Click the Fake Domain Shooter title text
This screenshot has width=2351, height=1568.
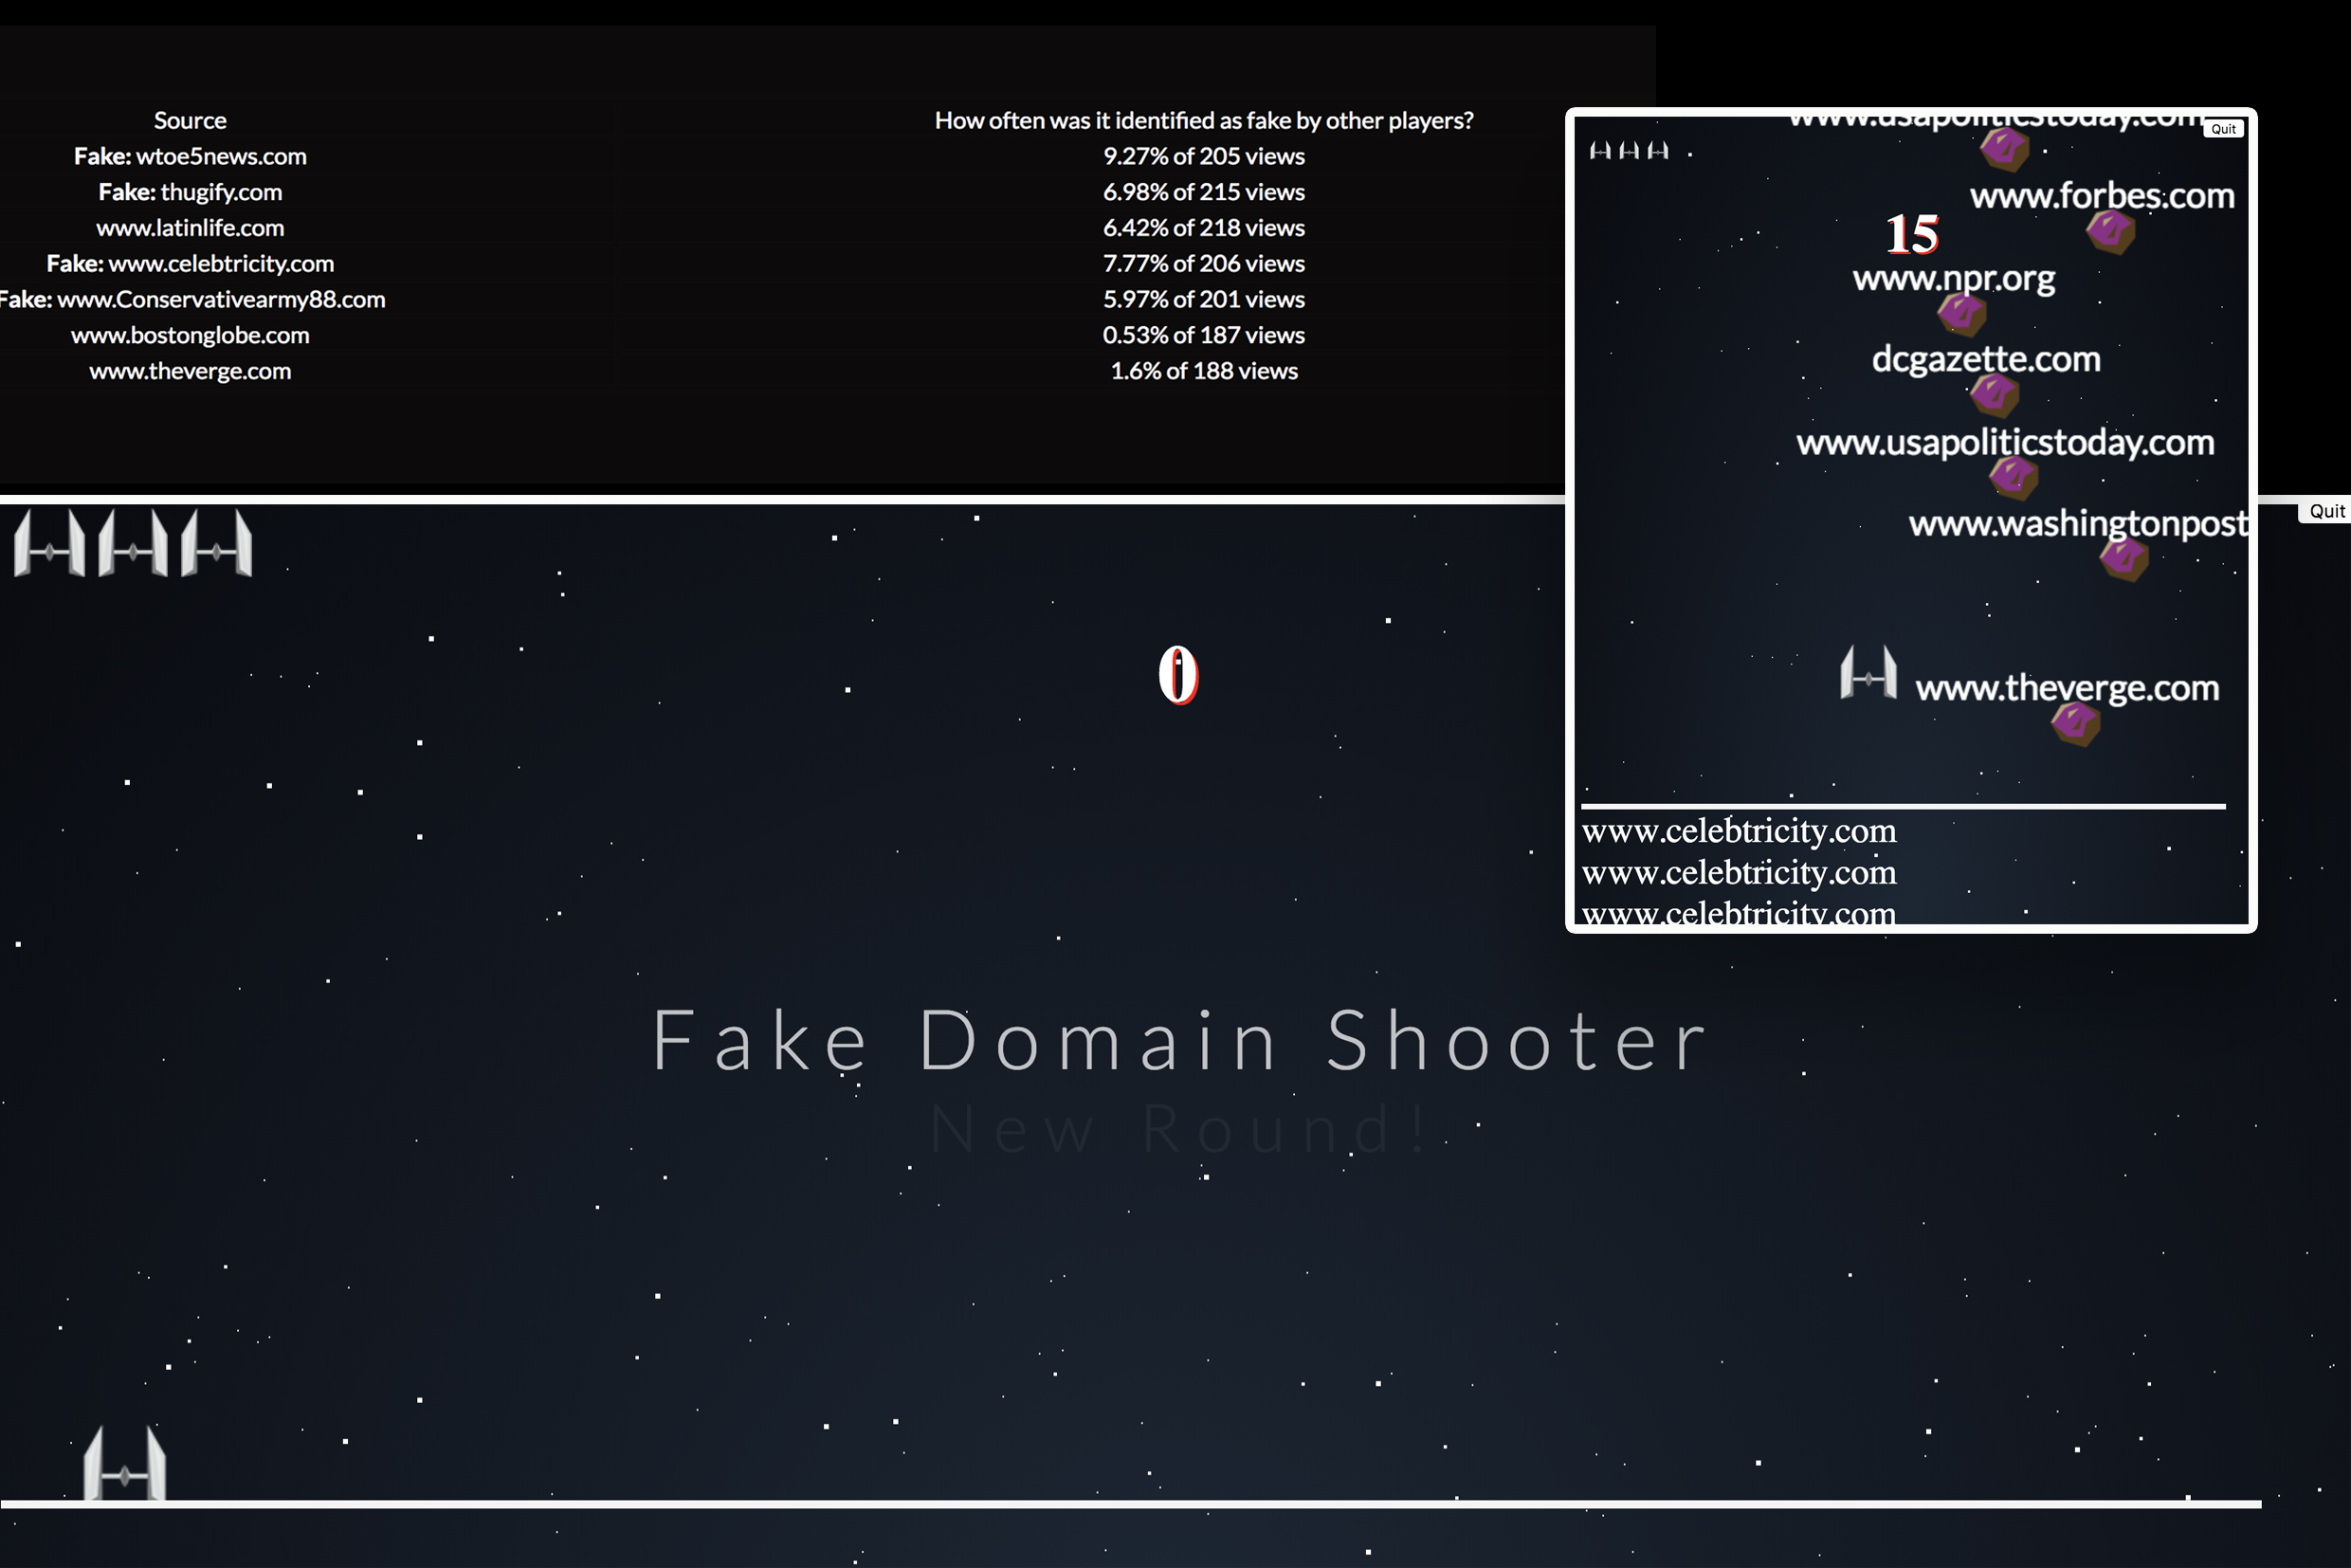pyautogui.click(x=1178, y=1040)
